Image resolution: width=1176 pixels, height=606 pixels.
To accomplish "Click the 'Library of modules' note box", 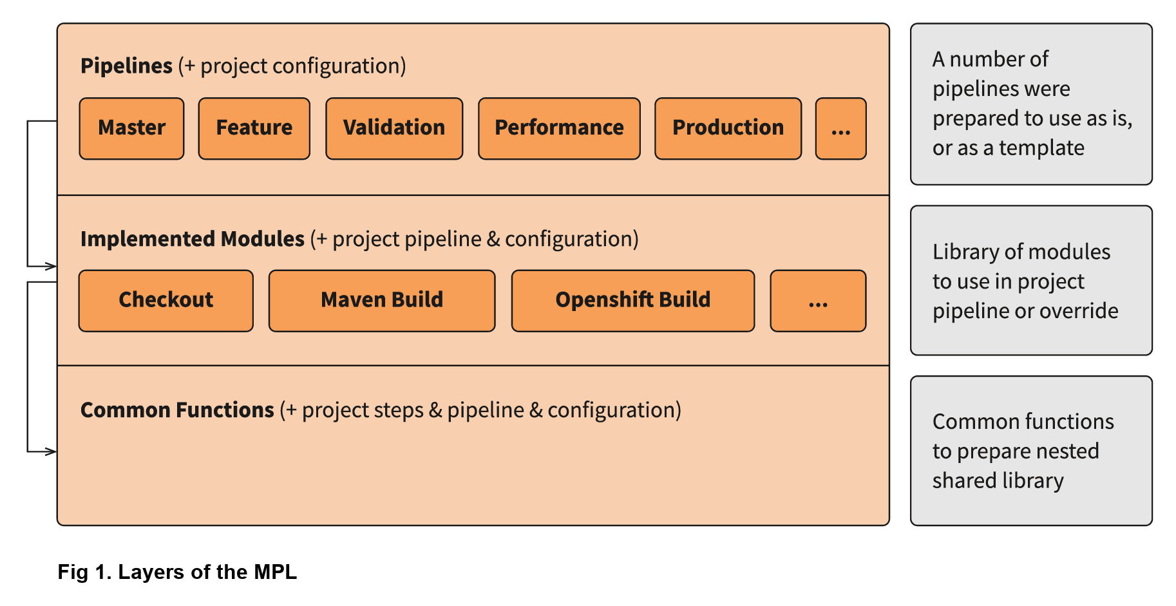I will click(x=1030, y=281).
